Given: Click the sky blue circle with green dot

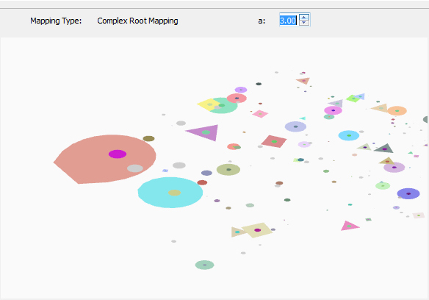Looking at the screenshot, I should click(x=349, y=135).
